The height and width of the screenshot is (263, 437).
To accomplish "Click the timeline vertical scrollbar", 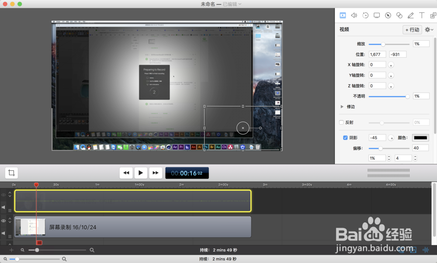I will (434, 210).
